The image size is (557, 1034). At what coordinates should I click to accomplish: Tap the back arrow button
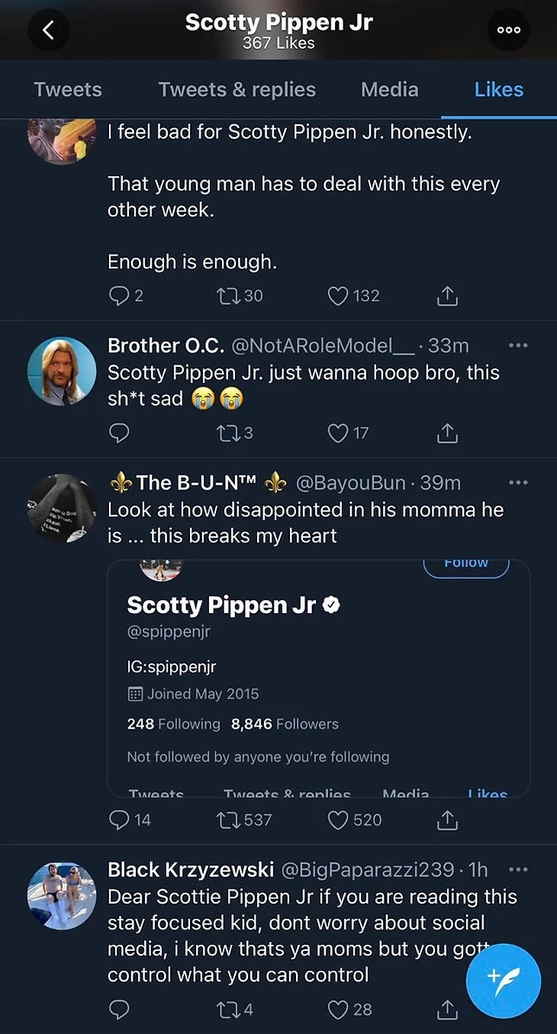coord(49,30)
